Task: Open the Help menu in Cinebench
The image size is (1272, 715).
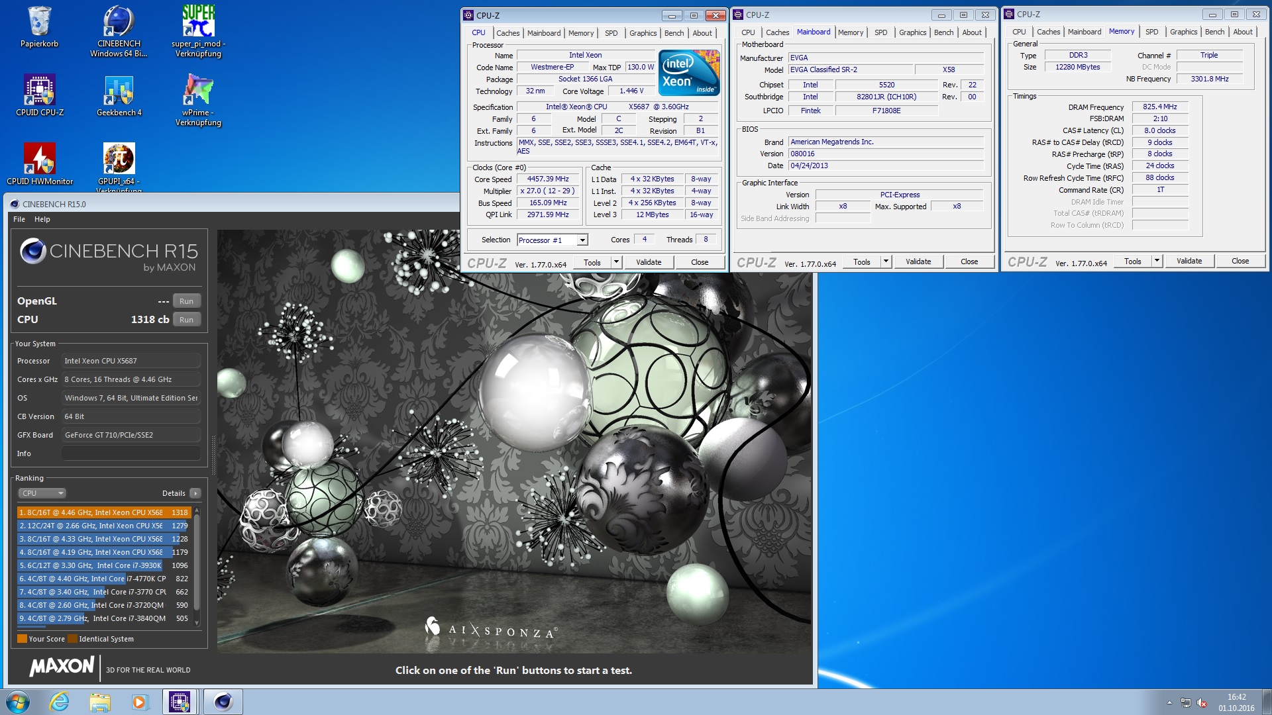Action: click(42, 219)
